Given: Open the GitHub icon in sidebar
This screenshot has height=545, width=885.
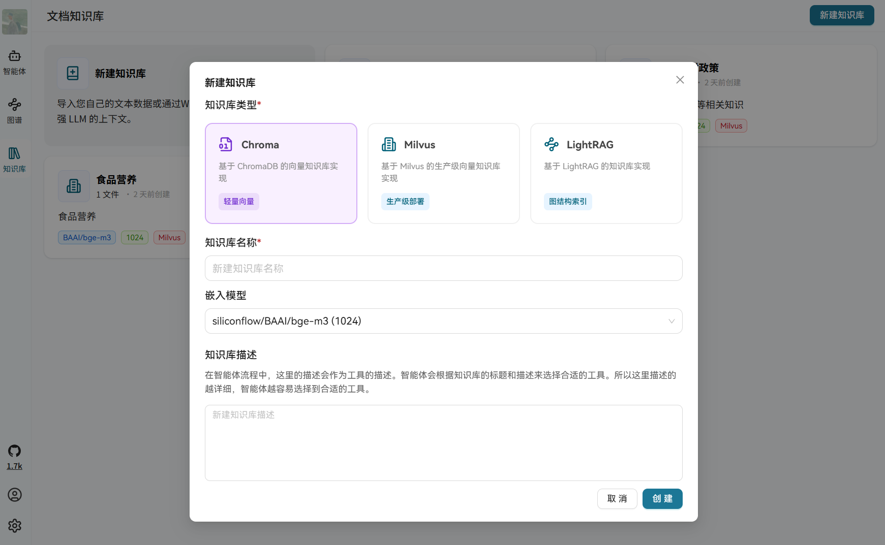Looking at the screenshot, I should point(14,451).
